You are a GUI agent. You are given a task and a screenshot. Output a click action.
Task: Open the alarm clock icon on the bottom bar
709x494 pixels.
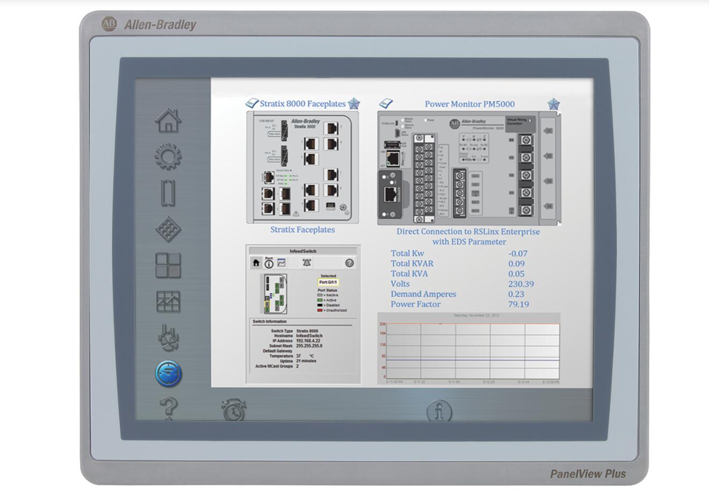(234, 410)
